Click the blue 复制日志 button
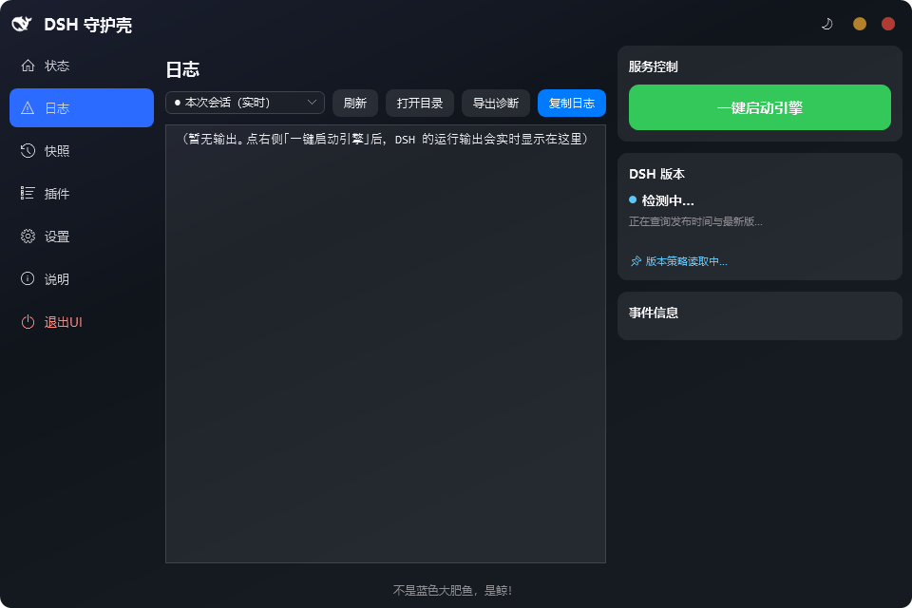The height and width of the screenshot is (608, 912). click(572, 103)
